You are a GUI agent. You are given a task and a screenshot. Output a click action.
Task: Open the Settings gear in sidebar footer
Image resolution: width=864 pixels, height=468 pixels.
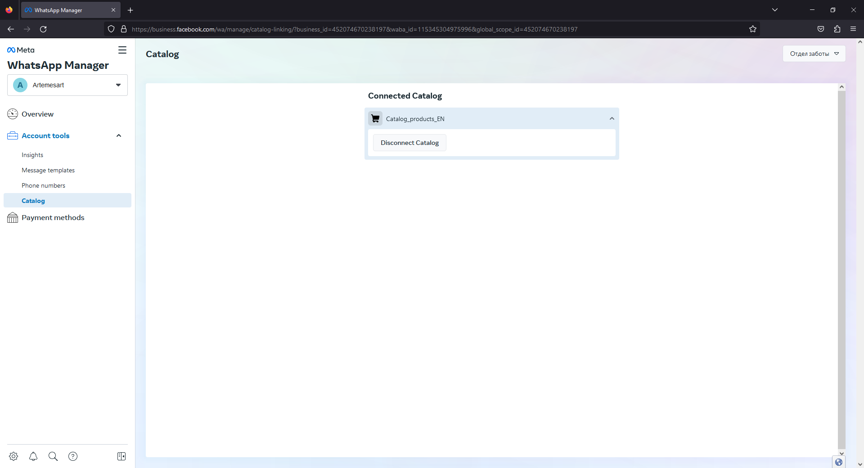[x=13, y=456]
